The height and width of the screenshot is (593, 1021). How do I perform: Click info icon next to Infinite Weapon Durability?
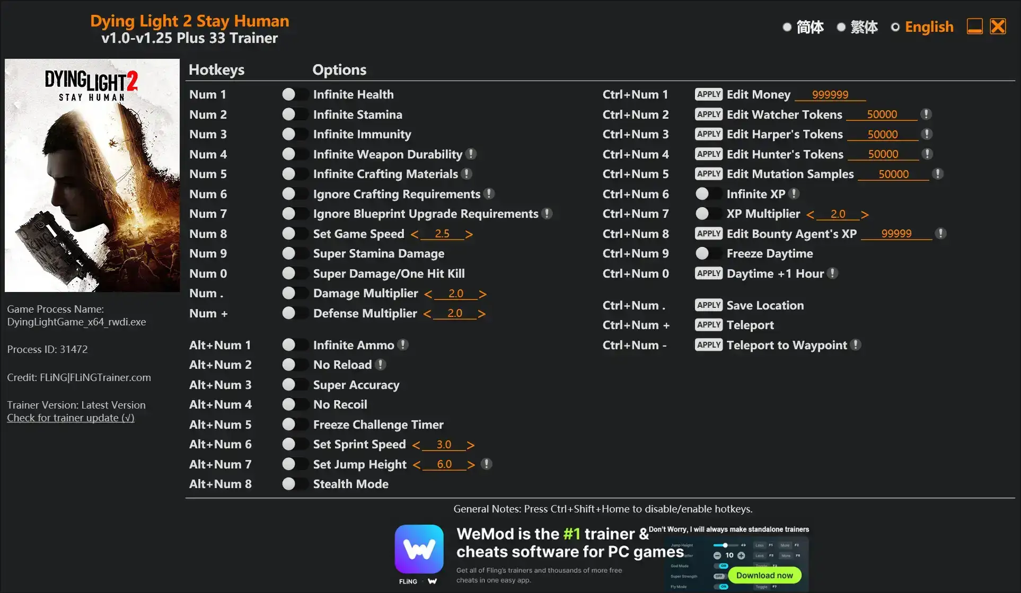coord(471,154)
